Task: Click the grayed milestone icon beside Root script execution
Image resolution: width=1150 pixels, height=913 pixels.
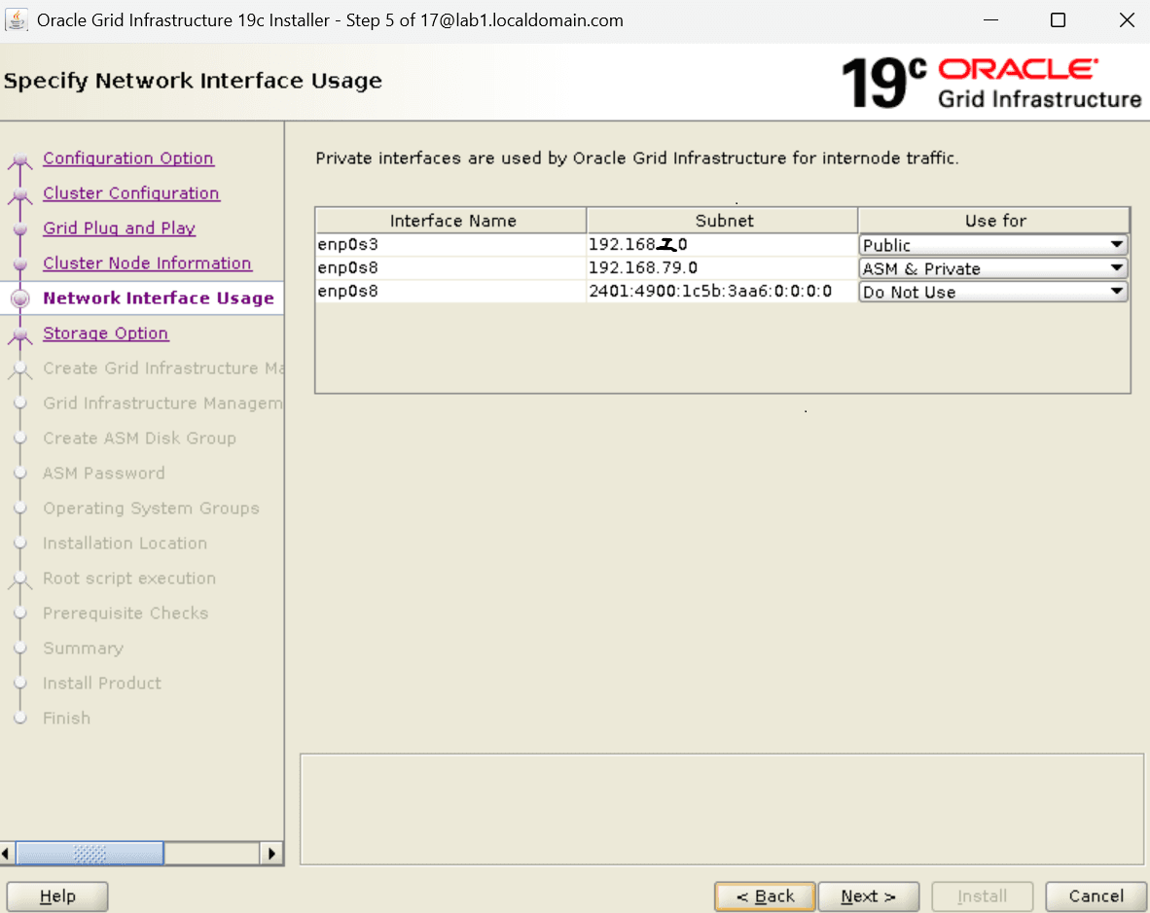Action: (x=21, y=579)
